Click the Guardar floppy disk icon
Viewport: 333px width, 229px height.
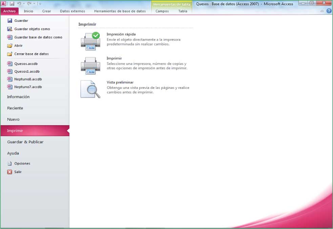tap(9, 21)
